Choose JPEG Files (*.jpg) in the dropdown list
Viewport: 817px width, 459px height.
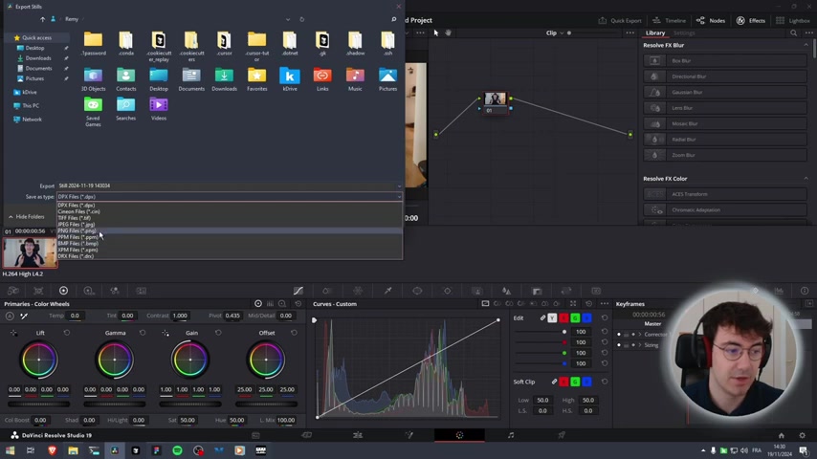77,225
